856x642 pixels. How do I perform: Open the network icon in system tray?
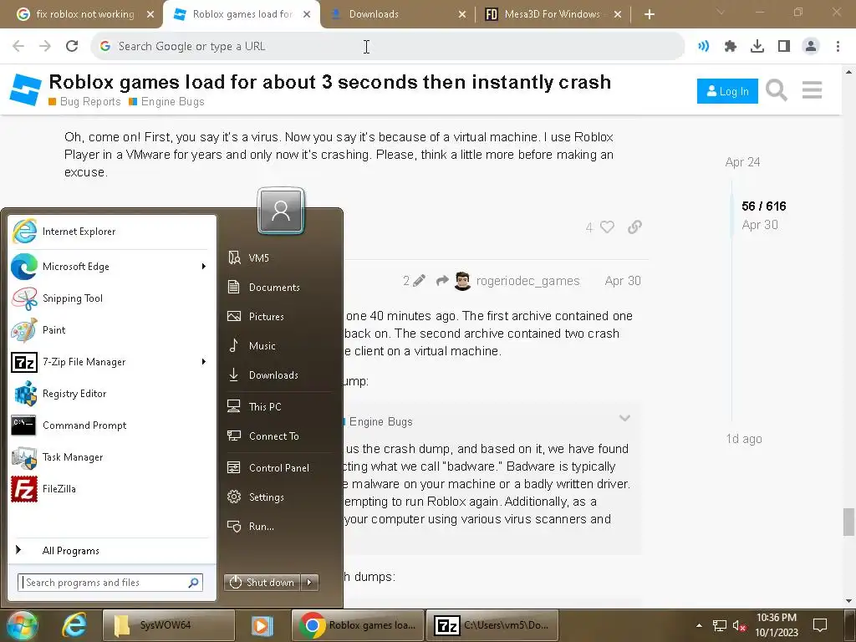pos(720,625)
